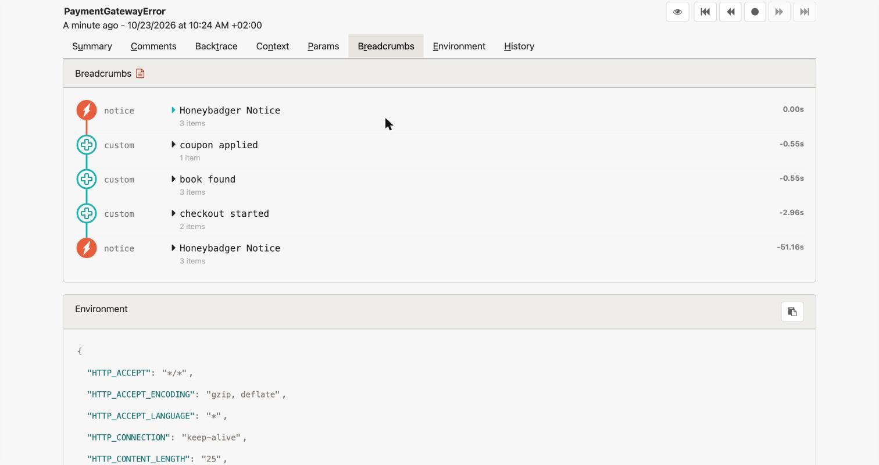
Task: Click the lightning icon of the -51.16s notice
Action: click(x=87, y=248)
